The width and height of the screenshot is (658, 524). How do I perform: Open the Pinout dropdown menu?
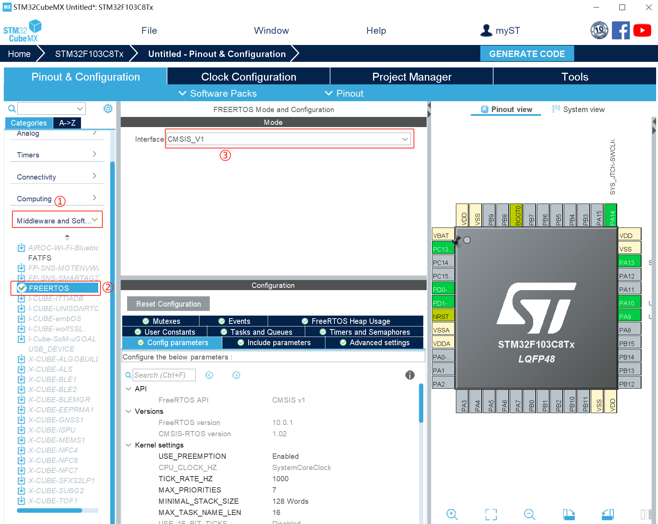pos(344,93)
